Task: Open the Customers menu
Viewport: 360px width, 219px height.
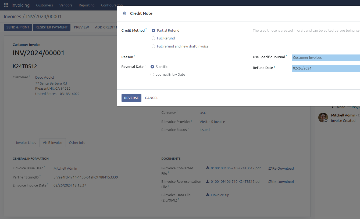Action: coord(44,5)
